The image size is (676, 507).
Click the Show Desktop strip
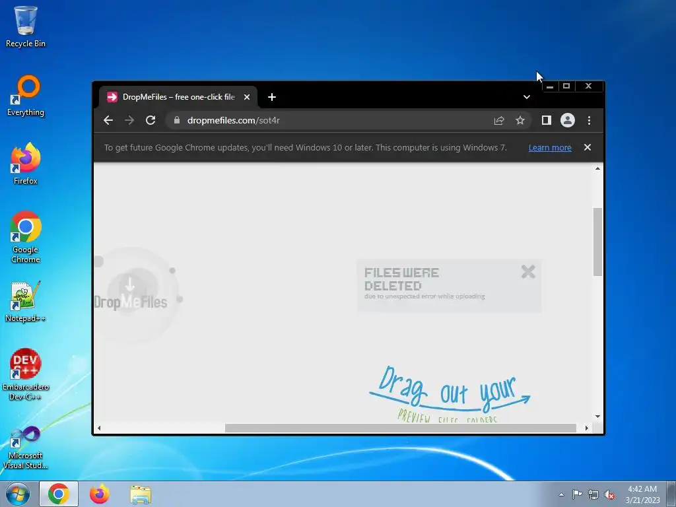coord(671,494)
